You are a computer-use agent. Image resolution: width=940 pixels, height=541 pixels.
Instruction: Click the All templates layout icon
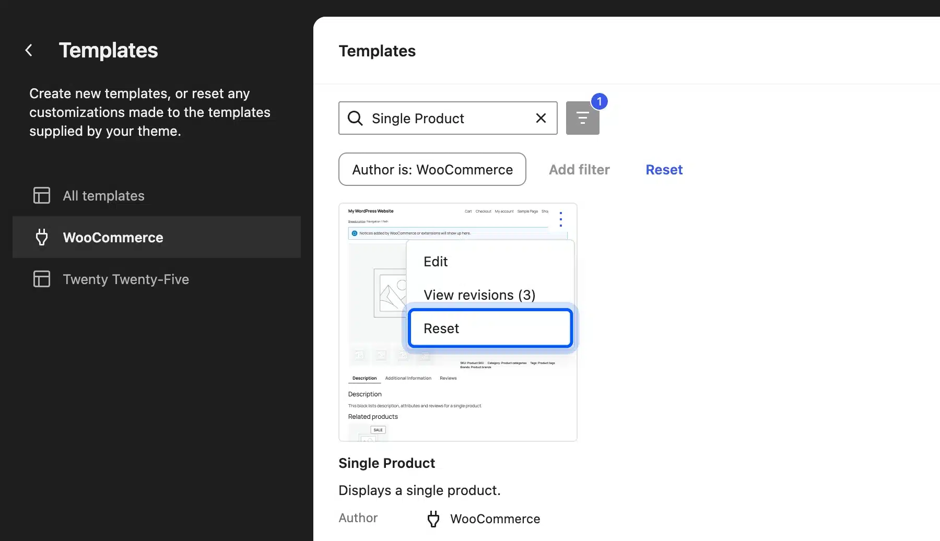(42, 195)
